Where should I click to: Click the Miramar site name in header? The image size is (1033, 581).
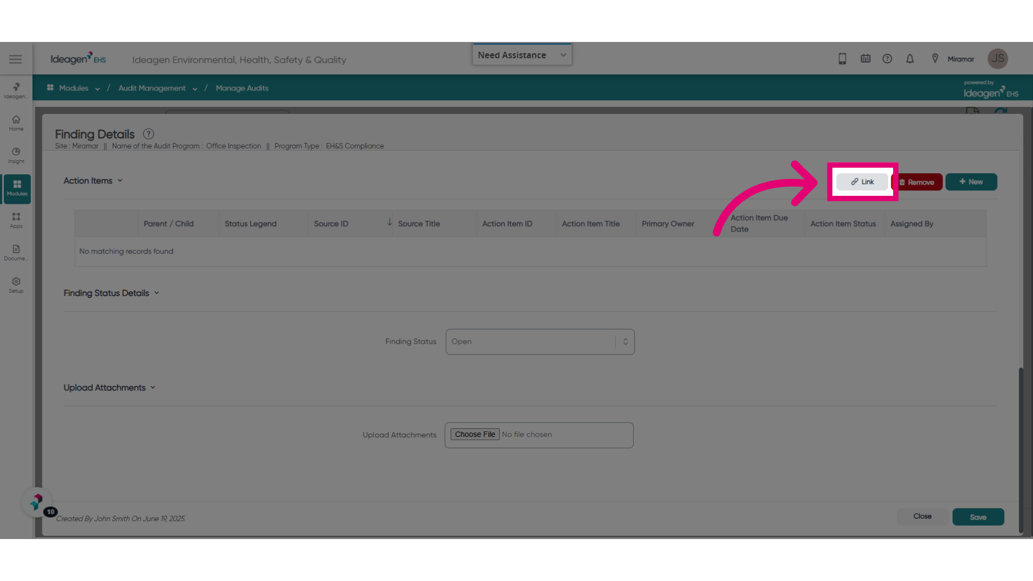pyautogui.click(x=961, y=59)
